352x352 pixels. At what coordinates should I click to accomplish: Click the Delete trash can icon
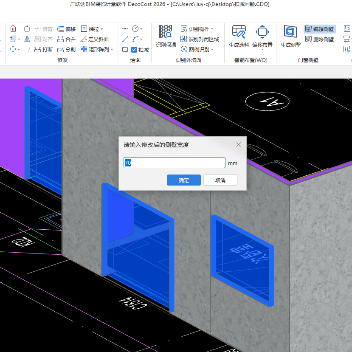click(13, 29)
